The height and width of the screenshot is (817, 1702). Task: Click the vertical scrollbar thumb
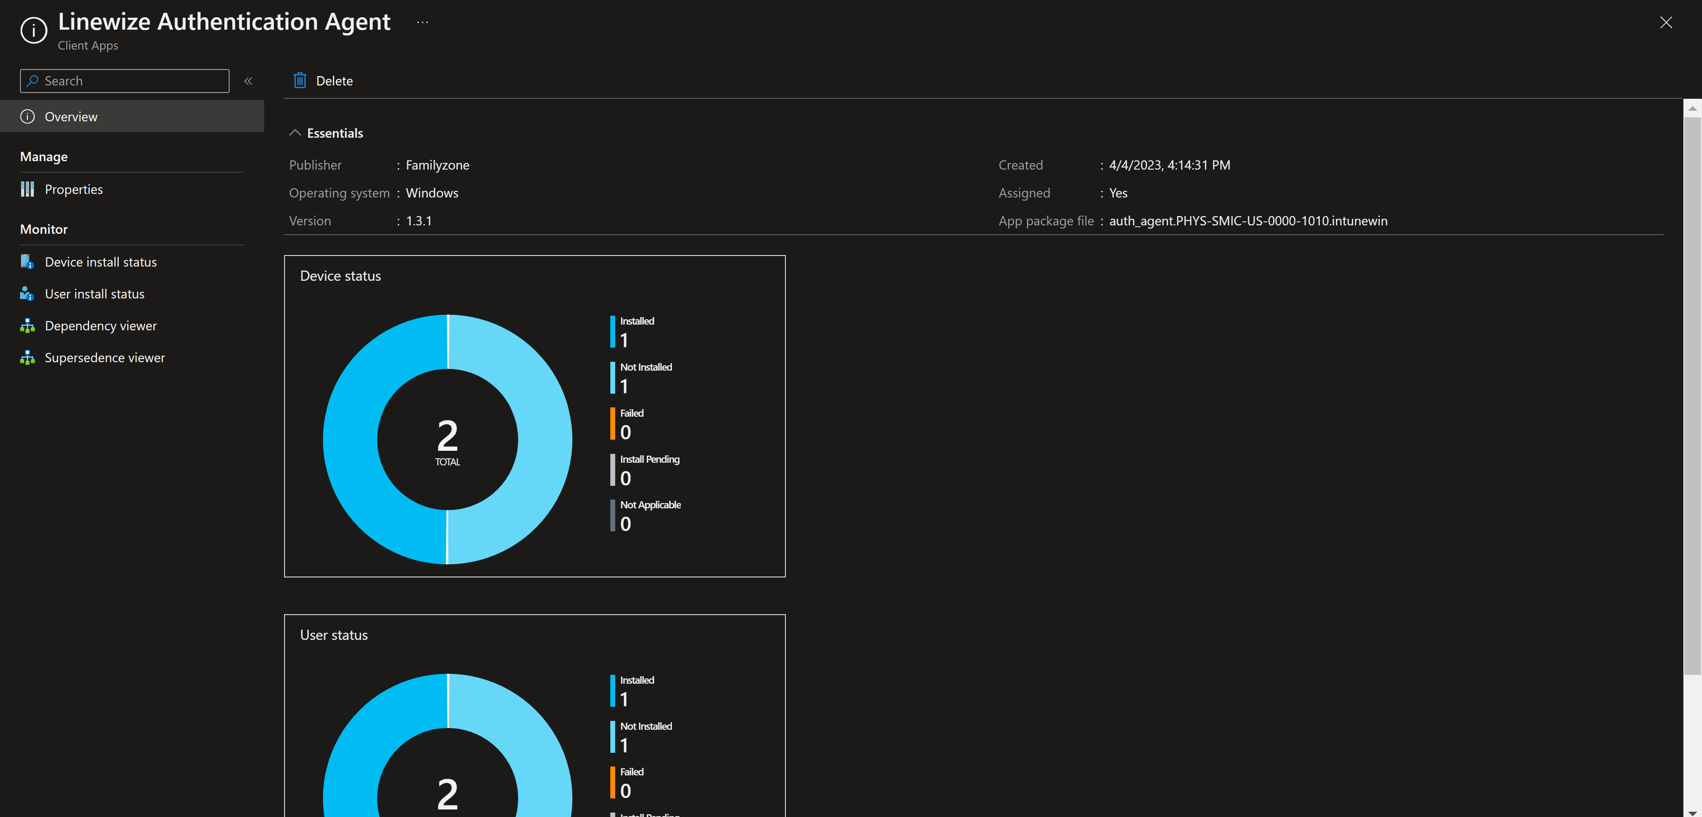(x=1692, y=396)
